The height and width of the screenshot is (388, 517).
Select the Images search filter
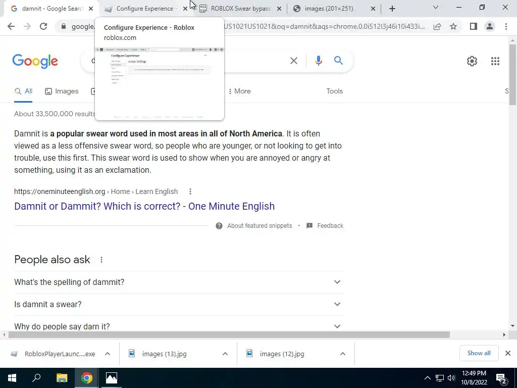tap(62, 91)
